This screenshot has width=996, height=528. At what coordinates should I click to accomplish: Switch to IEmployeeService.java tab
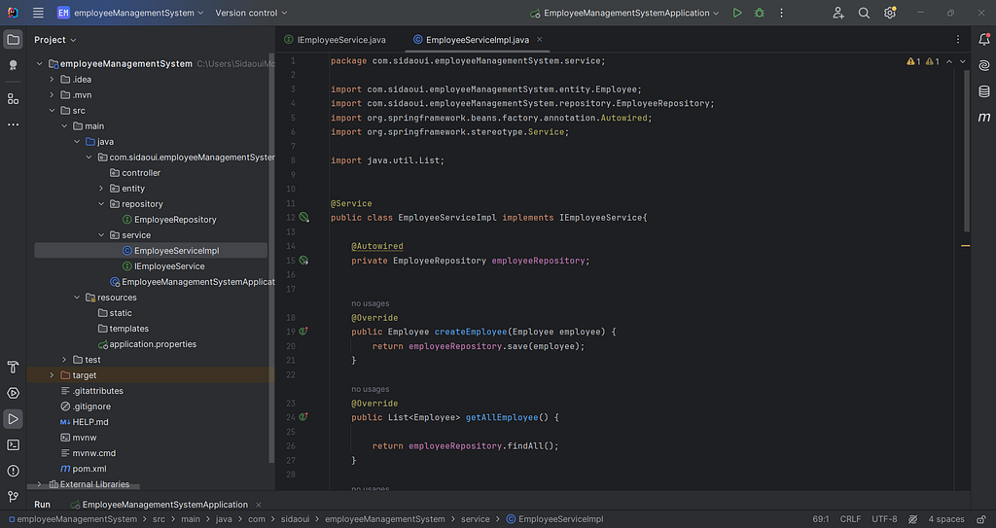[x=335, y=40]
